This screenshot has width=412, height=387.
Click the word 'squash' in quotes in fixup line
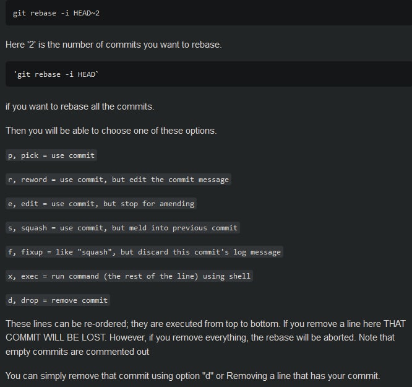coord(95,252)
